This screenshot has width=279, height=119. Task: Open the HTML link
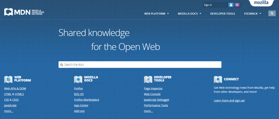(x=8, y=94)
